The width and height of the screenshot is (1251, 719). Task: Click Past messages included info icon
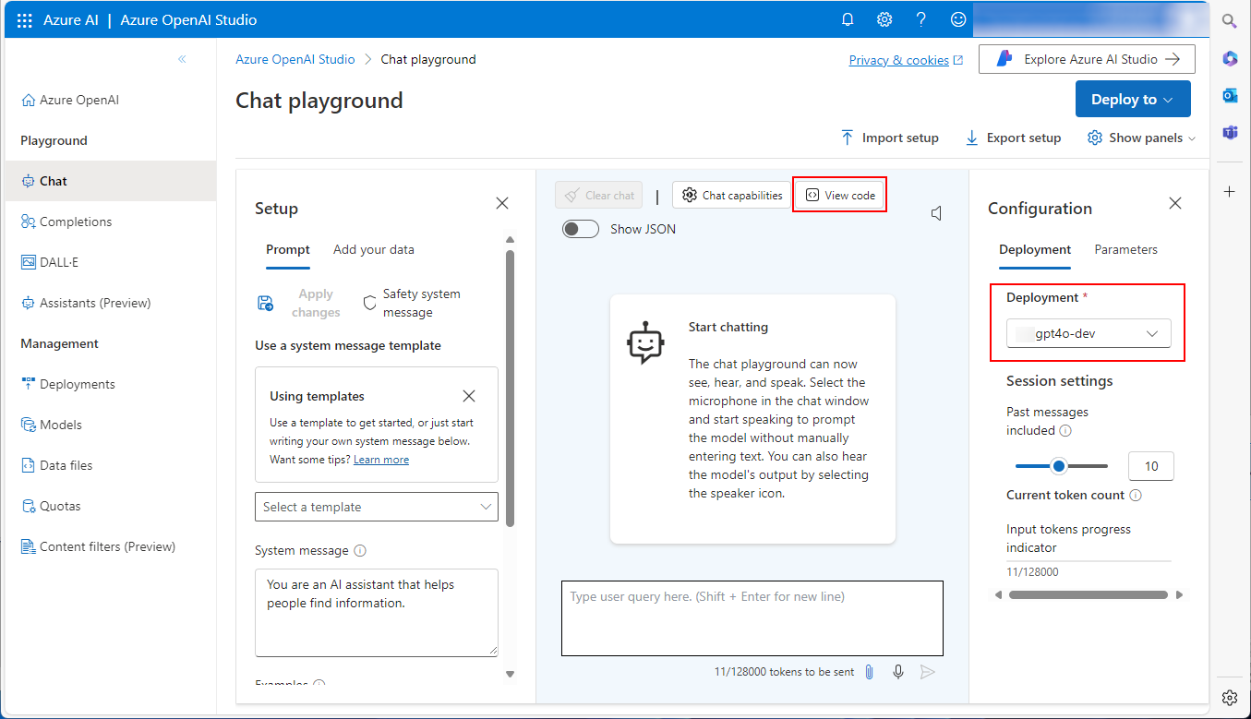coord(1065,431)
